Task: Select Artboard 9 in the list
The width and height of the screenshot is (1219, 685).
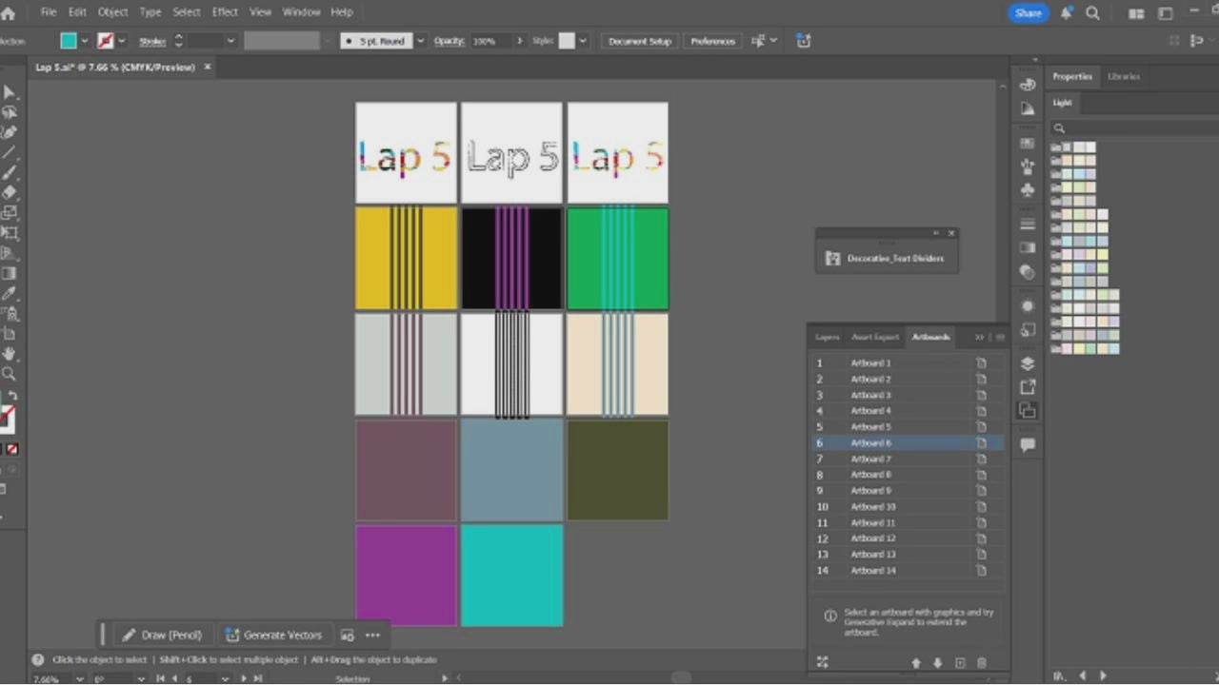Action: click(x=870, y=491)
